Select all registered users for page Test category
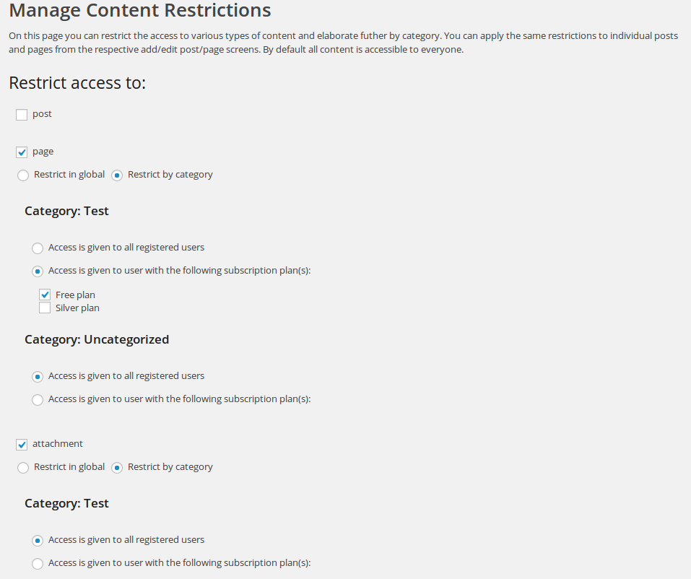The height and width of the screenshot is (579, 691). coord(38,248)
